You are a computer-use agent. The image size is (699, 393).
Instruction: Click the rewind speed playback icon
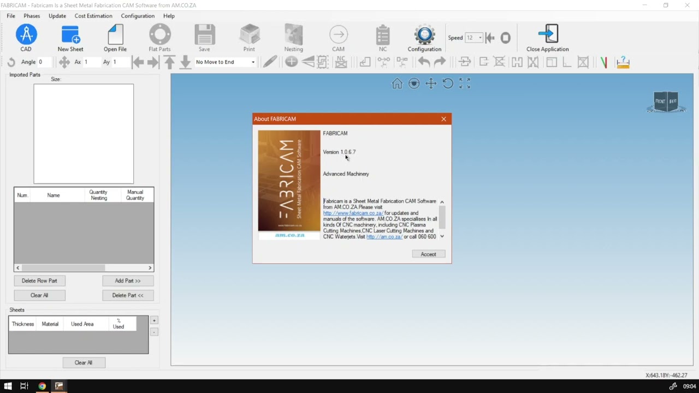(x=490, y=38)
